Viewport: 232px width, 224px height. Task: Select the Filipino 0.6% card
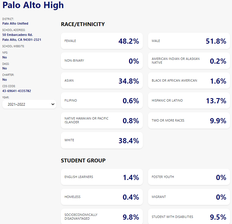tap(102, 101)
